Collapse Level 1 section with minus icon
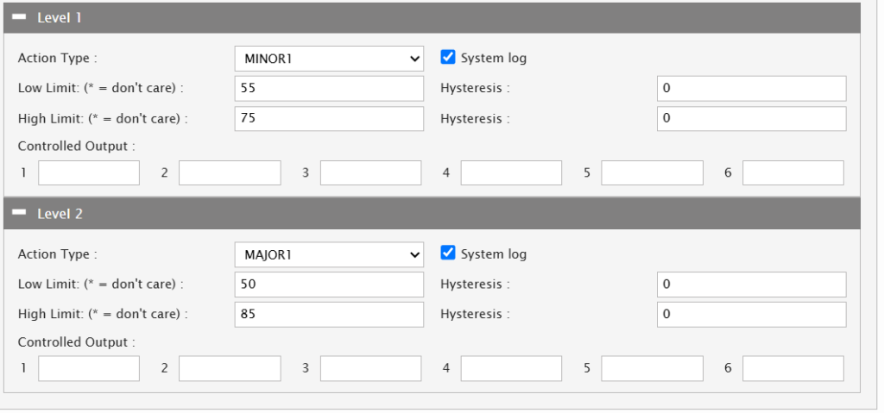The height and width of the screenshot is (413, 884). [x=19, y=17]
